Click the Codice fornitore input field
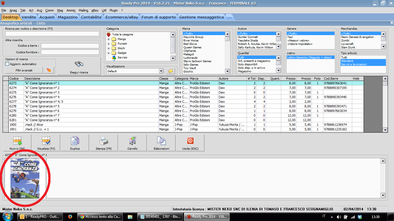394x221 pixels. pyautogui.click(x=70, y=52)
